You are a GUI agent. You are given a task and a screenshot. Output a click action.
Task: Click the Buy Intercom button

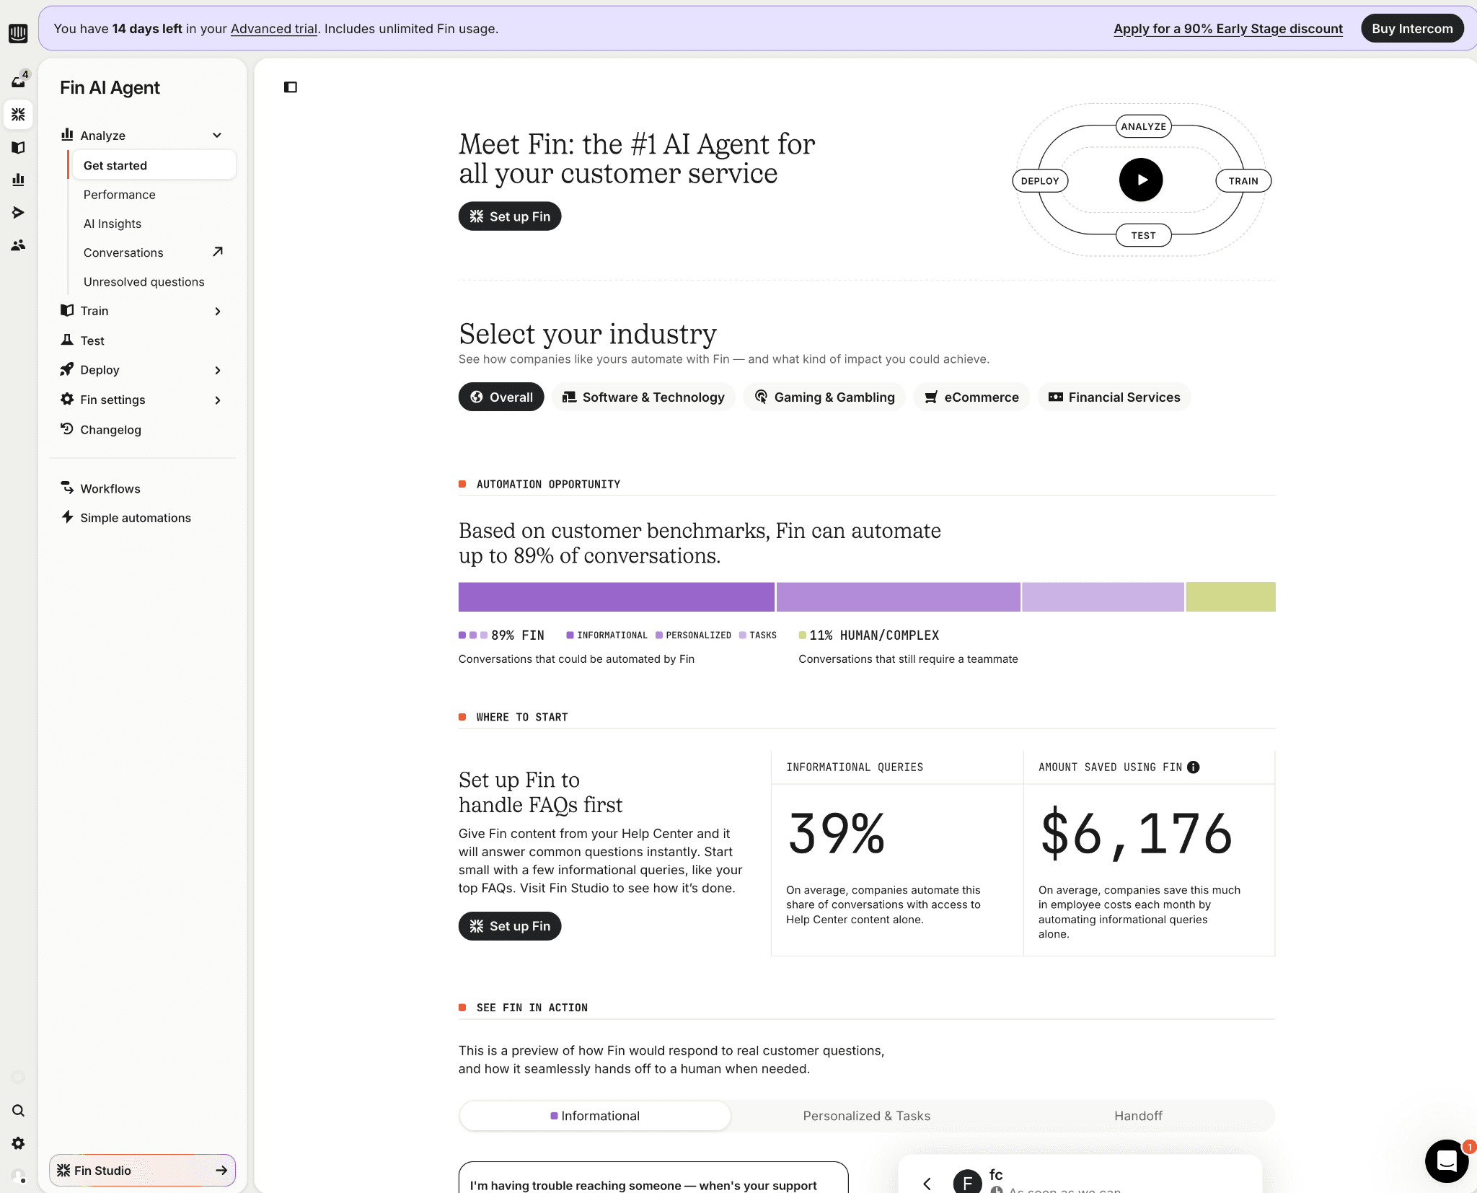click(1411, 29)
